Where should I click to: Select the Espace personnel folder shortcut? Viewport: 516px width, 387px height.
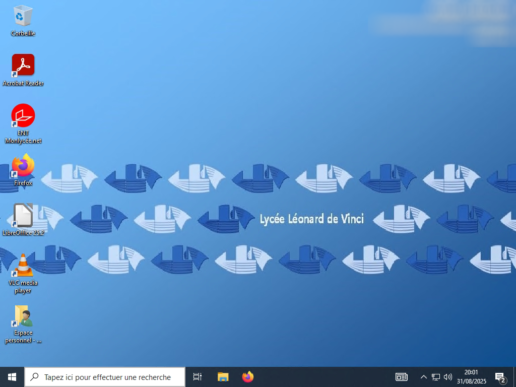coord(23,316)
